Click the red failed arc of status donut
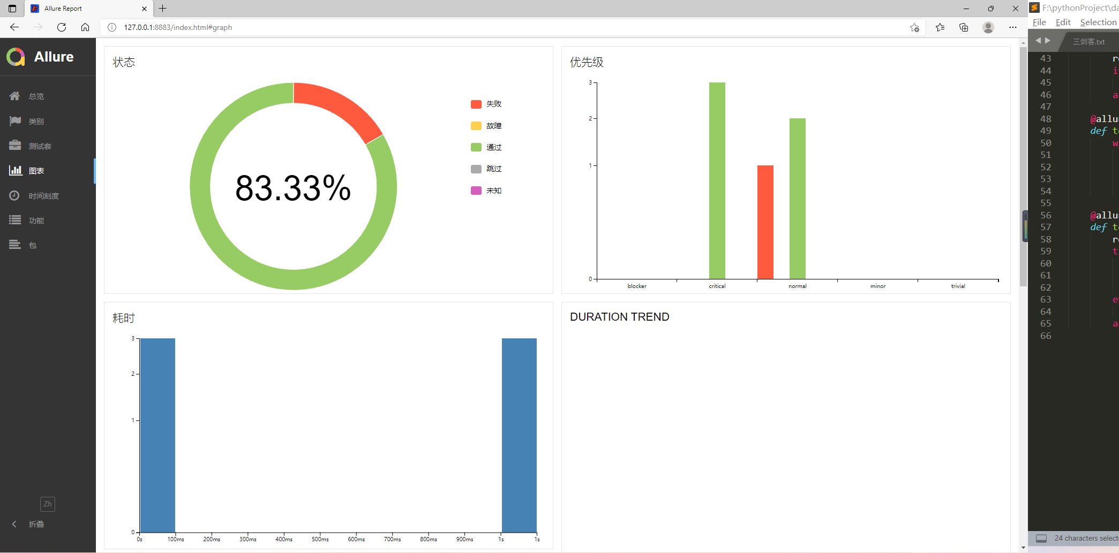The height and width of the screenshot is (553, 1119). (343, 107)
